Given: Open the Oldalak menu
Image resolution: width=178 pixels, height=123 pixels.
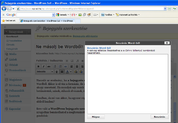Looking at the screenshot, I should [x=14, y=65].
